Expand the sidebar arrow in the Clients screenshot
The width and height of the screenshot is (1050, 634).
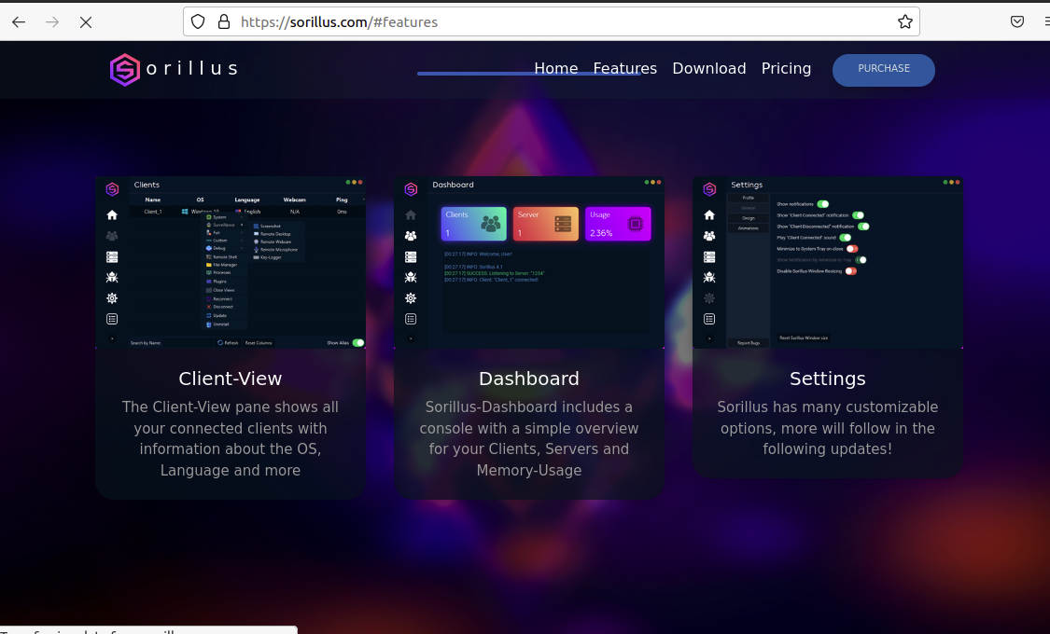[x=112, y=339]
